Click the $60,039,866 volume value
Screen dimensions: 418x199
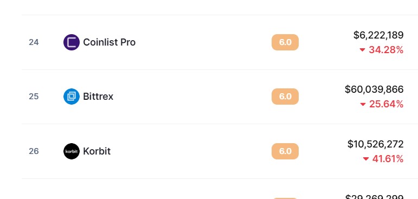click(374, 89)
